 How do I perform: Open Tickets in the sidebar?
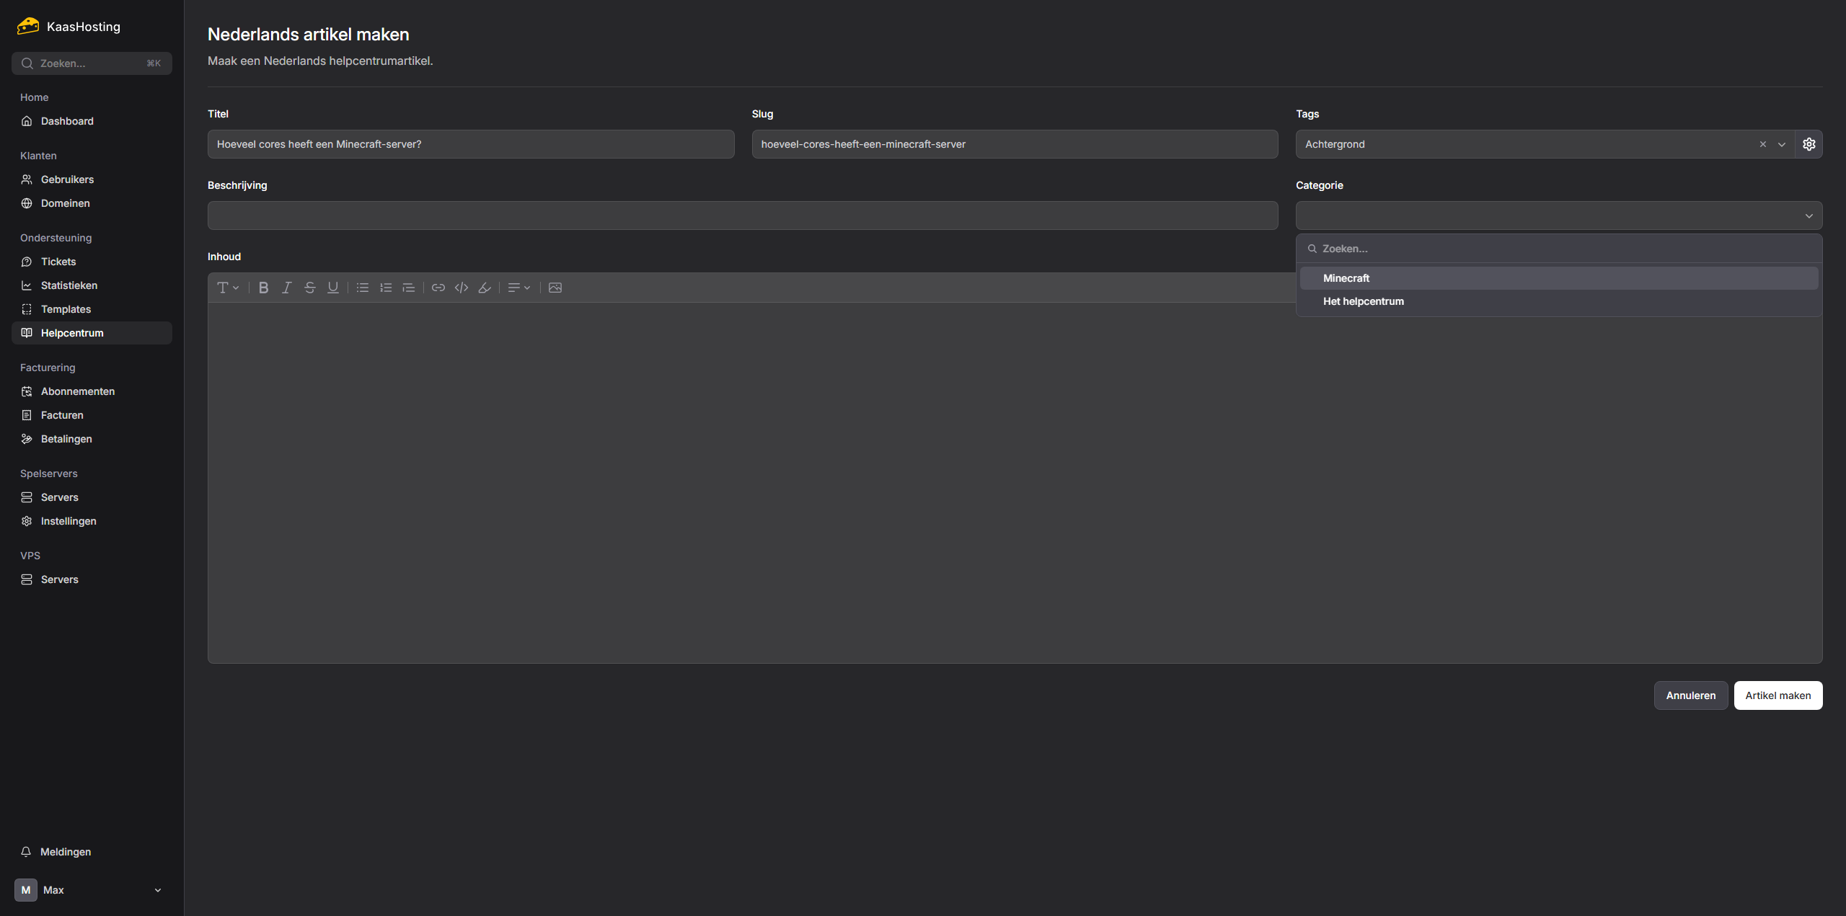coord(58,262)
